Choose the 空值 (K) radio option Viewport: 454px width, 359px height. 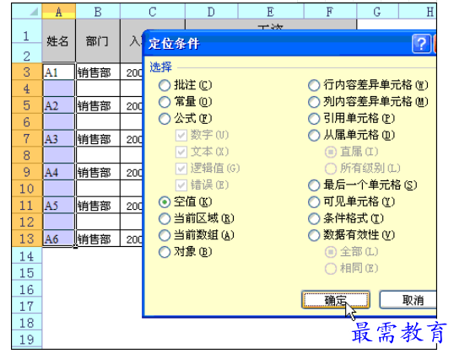point(165,202)
